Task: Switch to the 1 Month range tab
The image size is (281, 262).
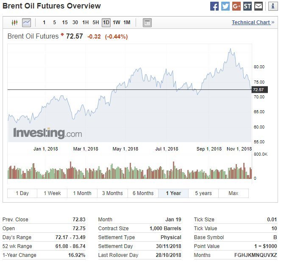Action: pyautogui.click(x=82, y=193)
